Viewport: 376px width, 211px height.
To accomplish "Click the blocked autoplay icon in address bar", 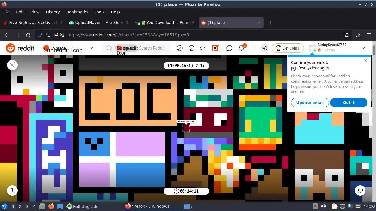I will pos(62,35).
